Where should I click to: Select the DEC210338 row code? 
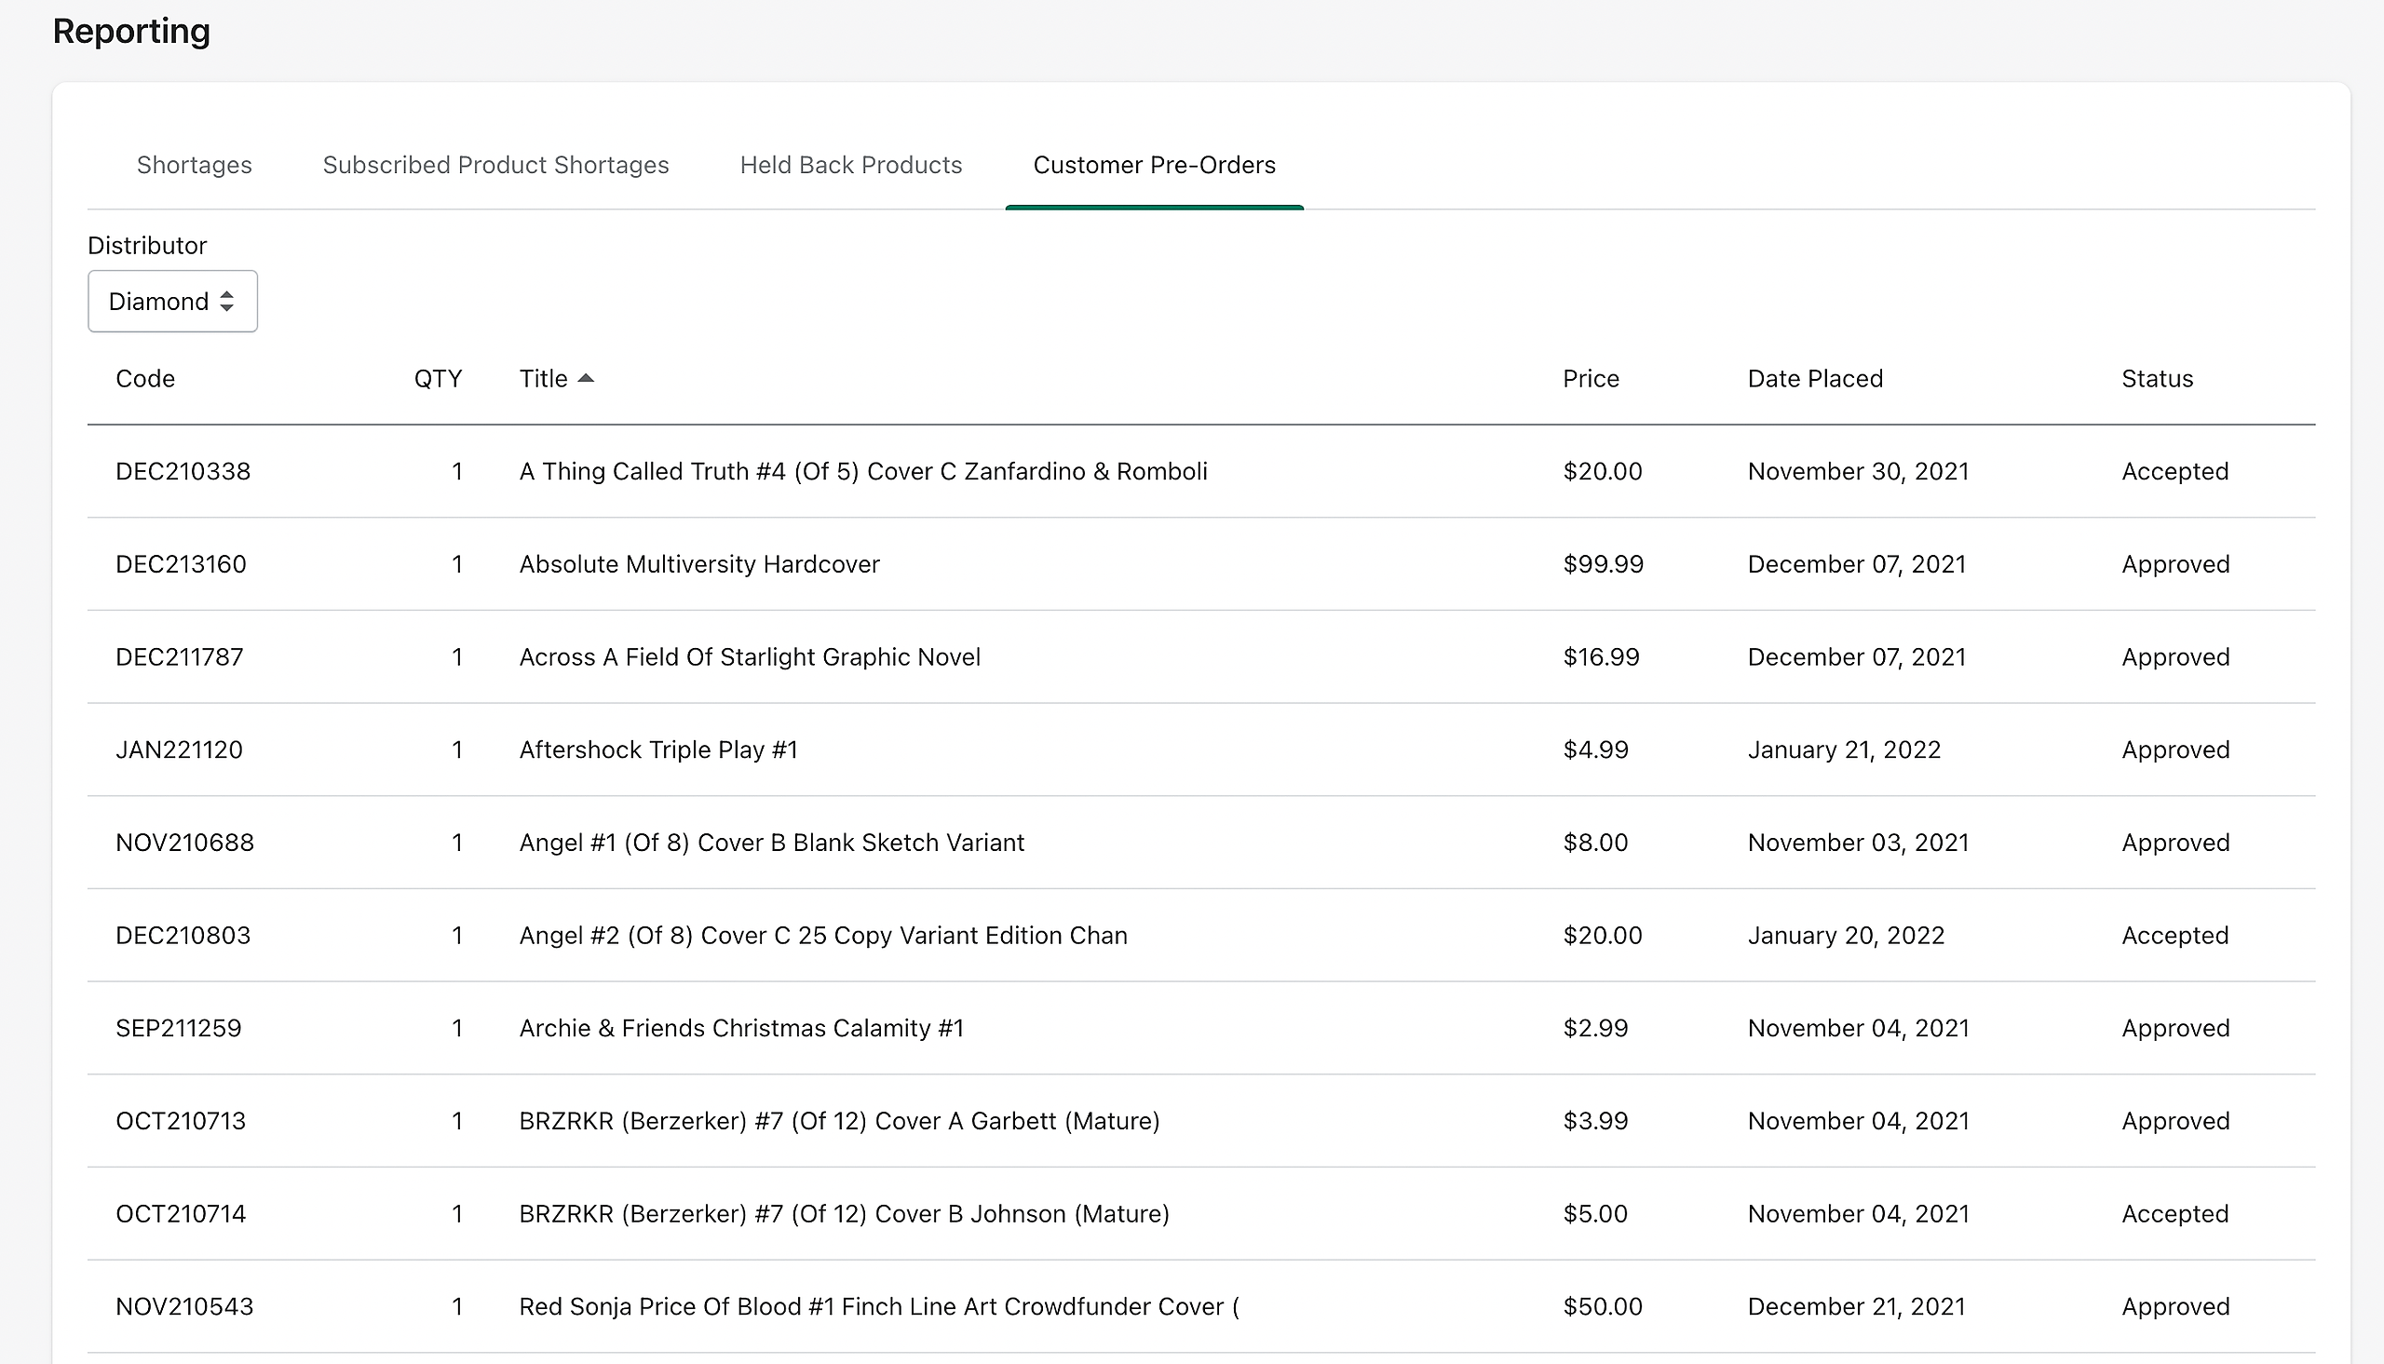(x=183, y=471)
